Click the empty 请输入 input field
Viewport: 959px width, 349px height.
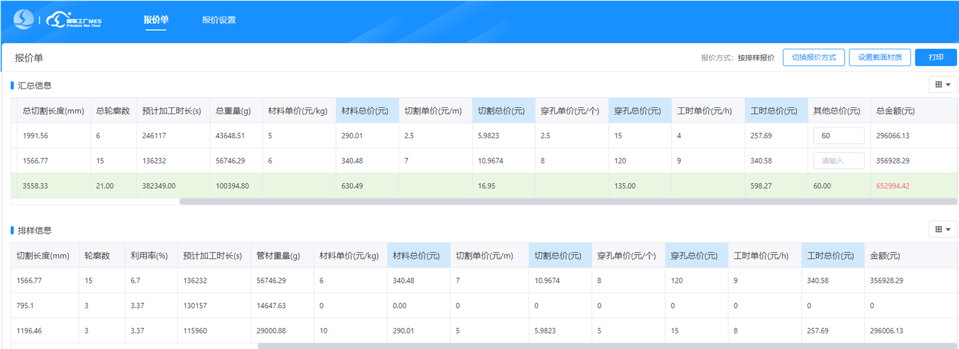[x=838, y=161]
